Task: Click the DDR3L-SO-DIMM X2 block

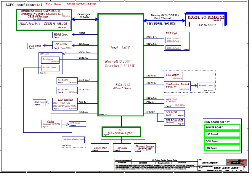Action: 206,19
